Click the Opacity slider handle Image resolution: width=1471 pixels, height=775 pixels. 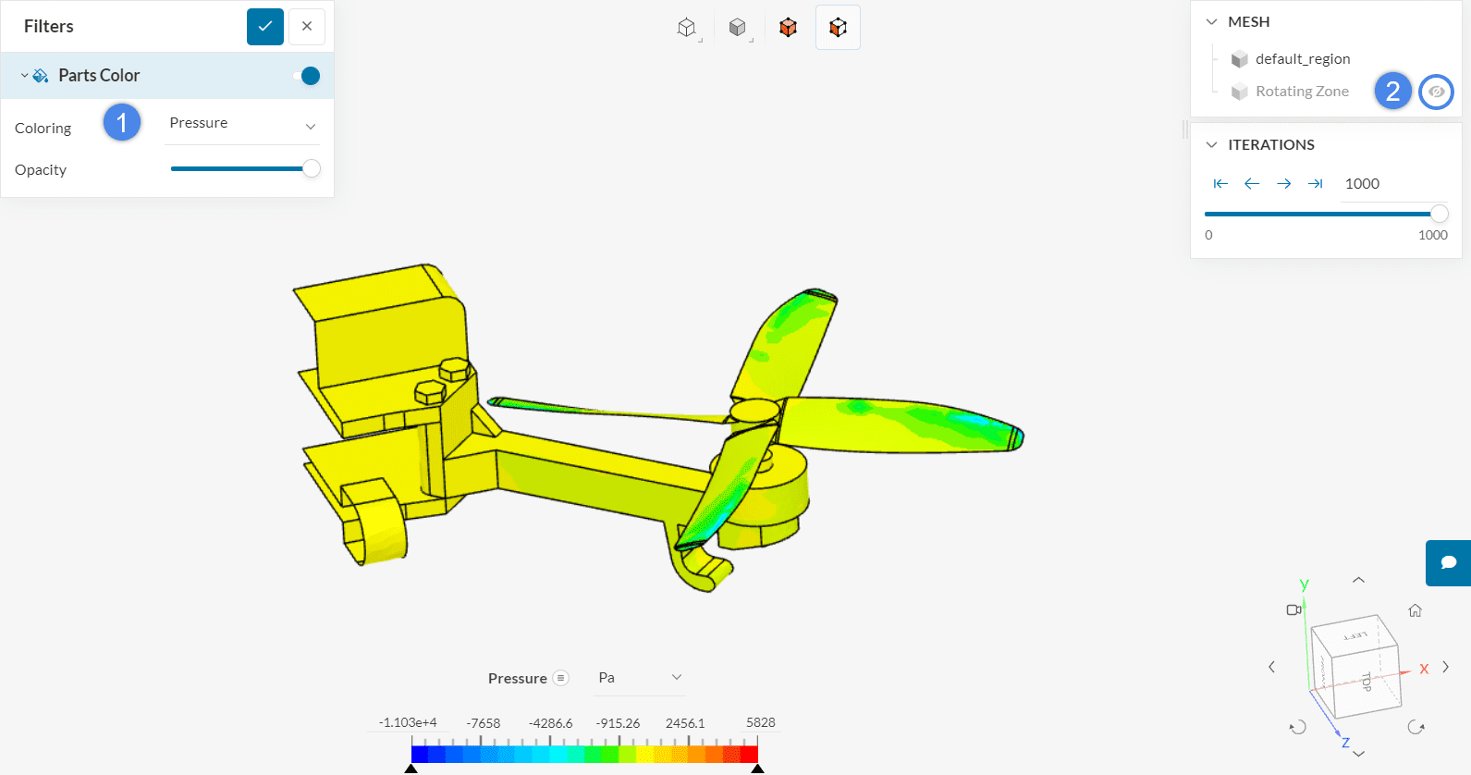[312, 168]
